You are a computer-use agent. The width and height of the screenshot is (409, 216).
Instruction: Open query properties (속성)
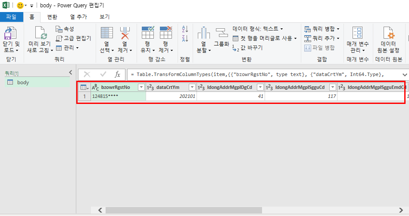[65, 29]
